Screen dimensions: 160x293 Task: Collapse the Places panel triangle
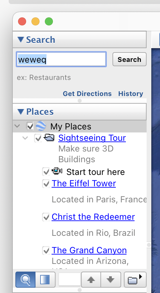(20, 112)
